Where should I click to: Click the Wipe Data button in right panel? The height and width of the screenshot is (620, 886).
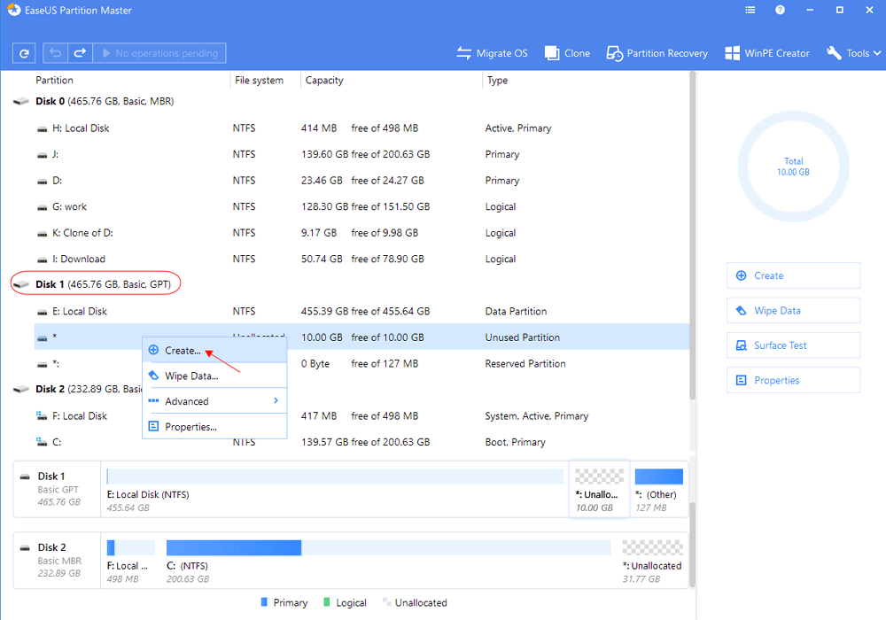point(793,311)
